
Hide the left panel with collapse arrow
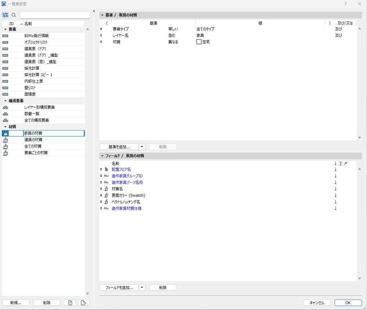(x=94, y=11)
